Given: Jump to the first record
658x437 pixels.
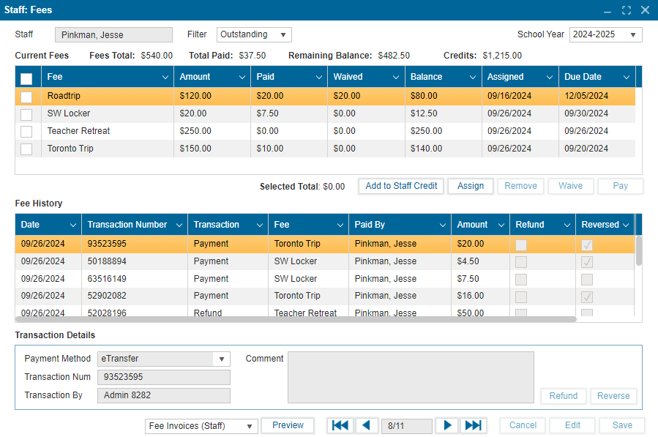Looking at the screenshot, I should click(341, 425).
